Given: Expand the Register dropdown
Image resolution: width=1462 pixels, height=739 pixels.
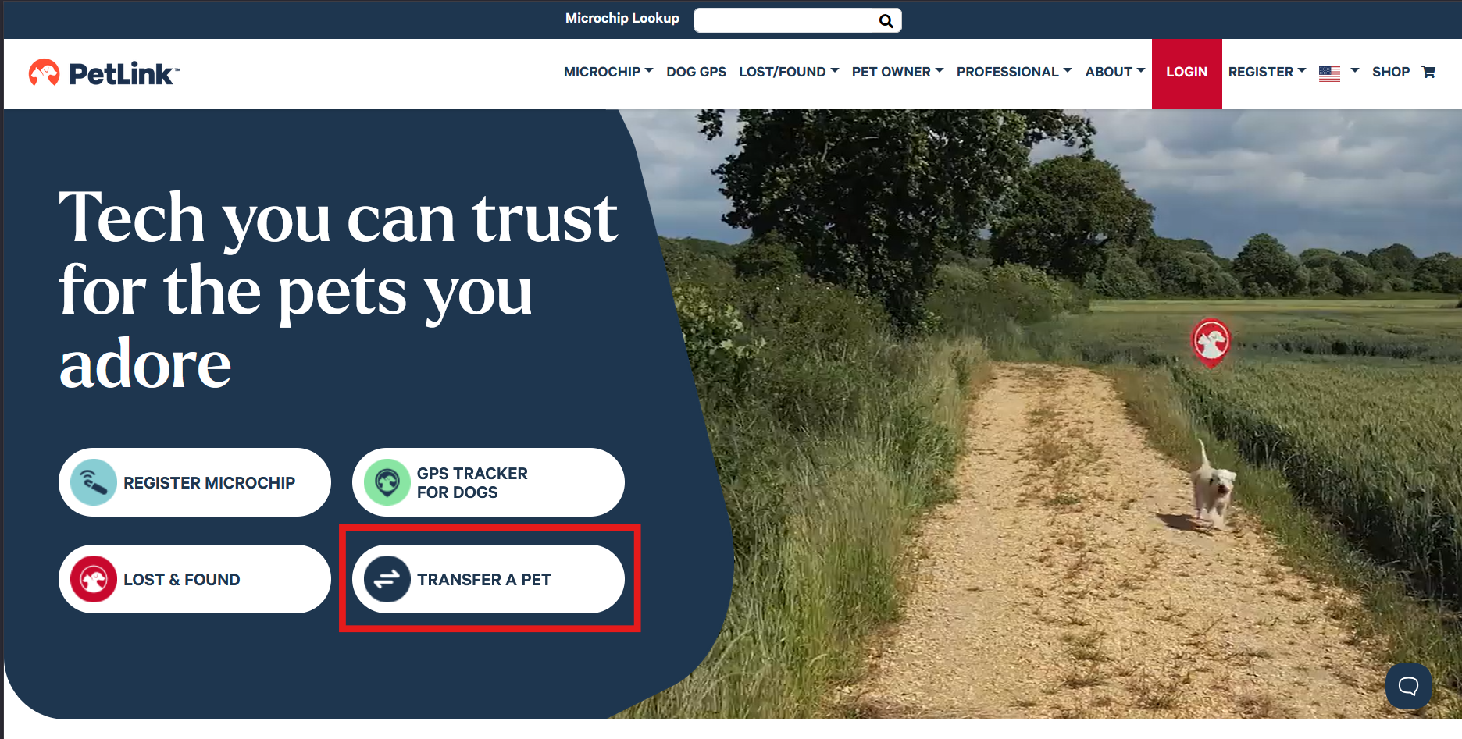Looking at the screenshot, I should tap(1267, 72).
